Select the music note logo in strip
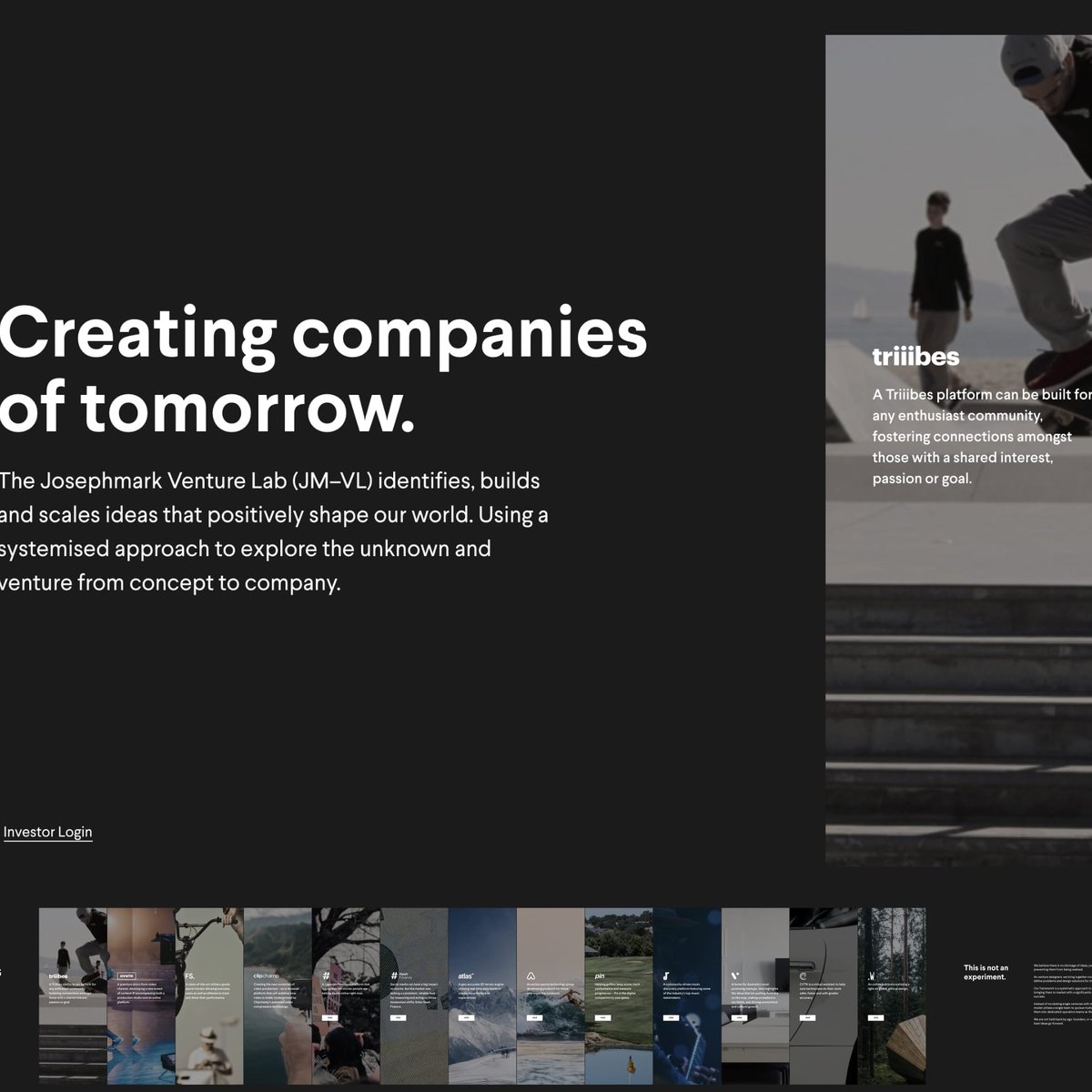Viewport: 1092px width, 1092px height. tap(667, 976)
